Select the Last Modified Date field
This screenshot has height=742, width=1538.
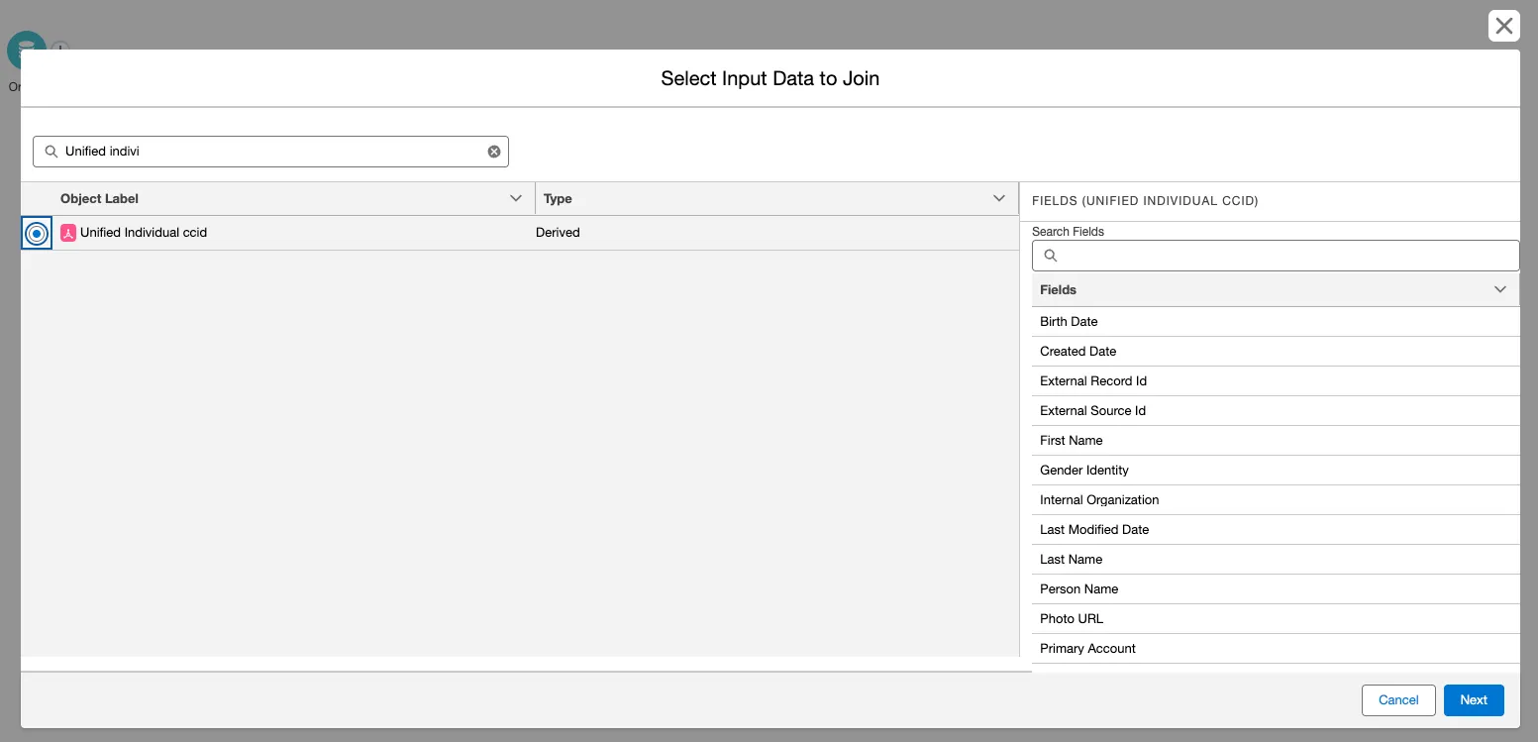coord(1093,530)
